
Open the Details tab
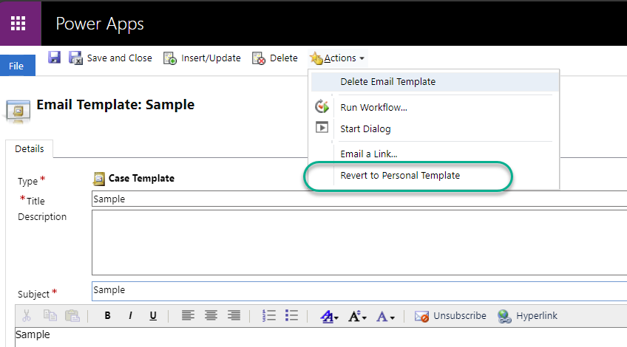(29, 149)
